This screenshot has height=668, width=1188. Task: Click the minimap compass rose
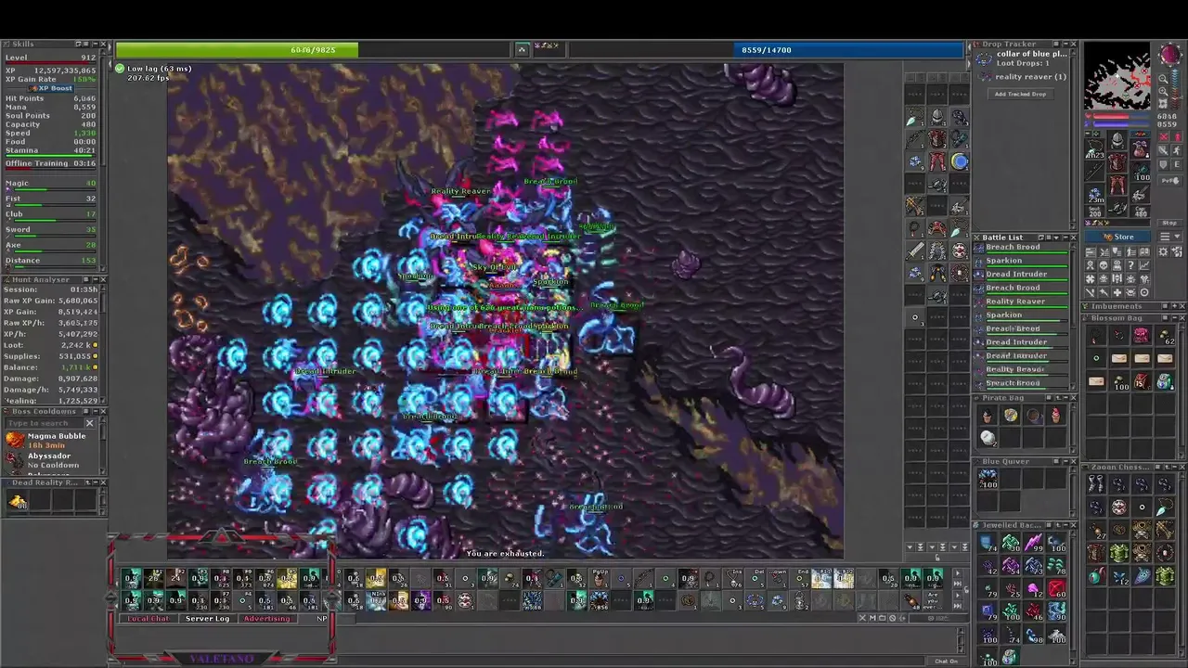pos(1171,54)
